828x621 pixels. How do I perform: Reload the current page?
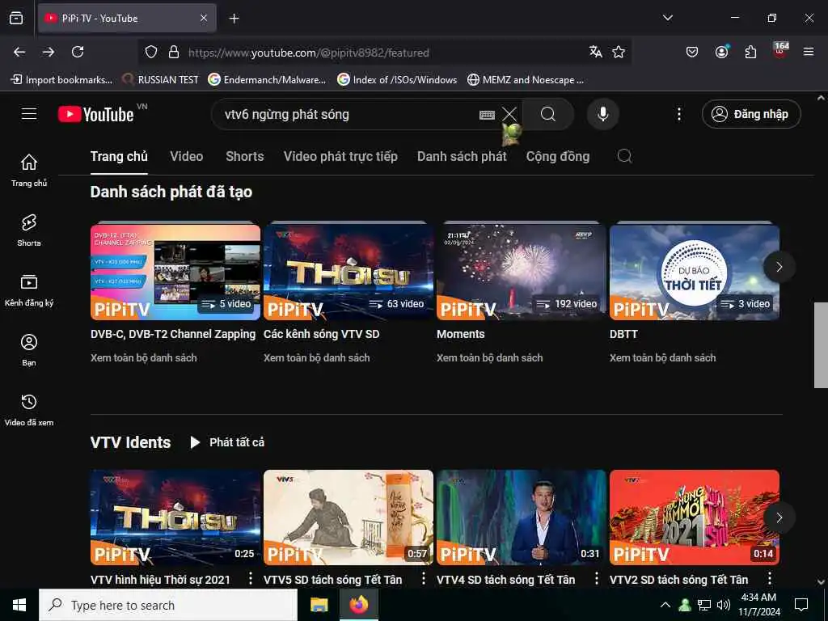78,52
